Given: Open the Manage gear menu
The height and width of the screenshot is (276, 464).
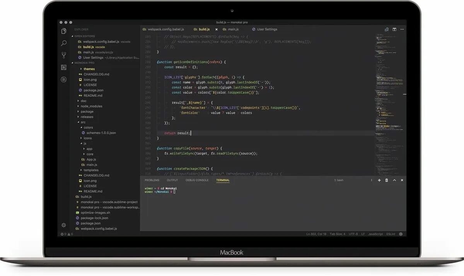Looking at the screenshot, I should (x=63, y=225).
